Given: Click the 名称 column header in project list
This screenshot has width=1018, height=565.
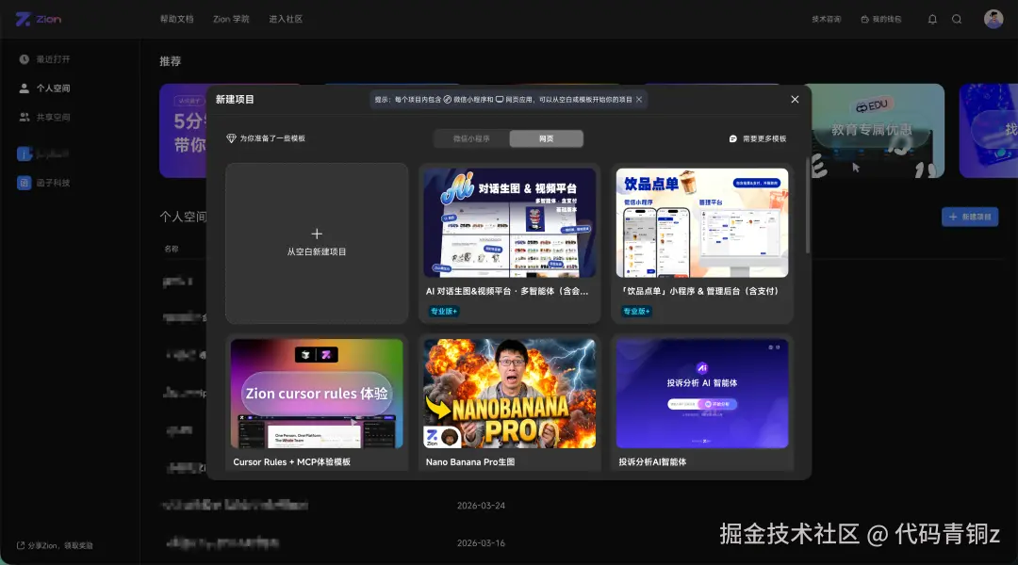Looking at the screenshot, I should [x=172, y=249].
